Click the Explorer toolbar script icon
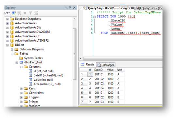 point(36,13)
